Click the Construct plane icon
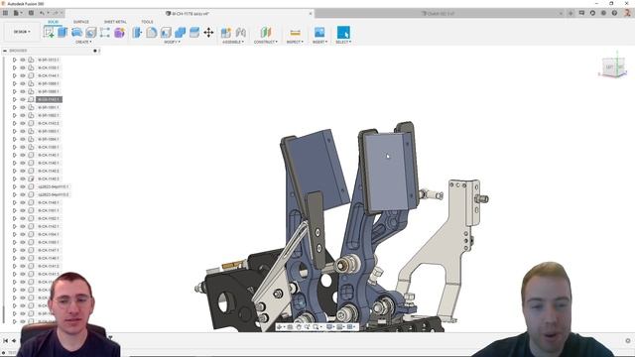The width and height of the screenshot is (635, 357). pyautogui.click(x=266, y=33)
